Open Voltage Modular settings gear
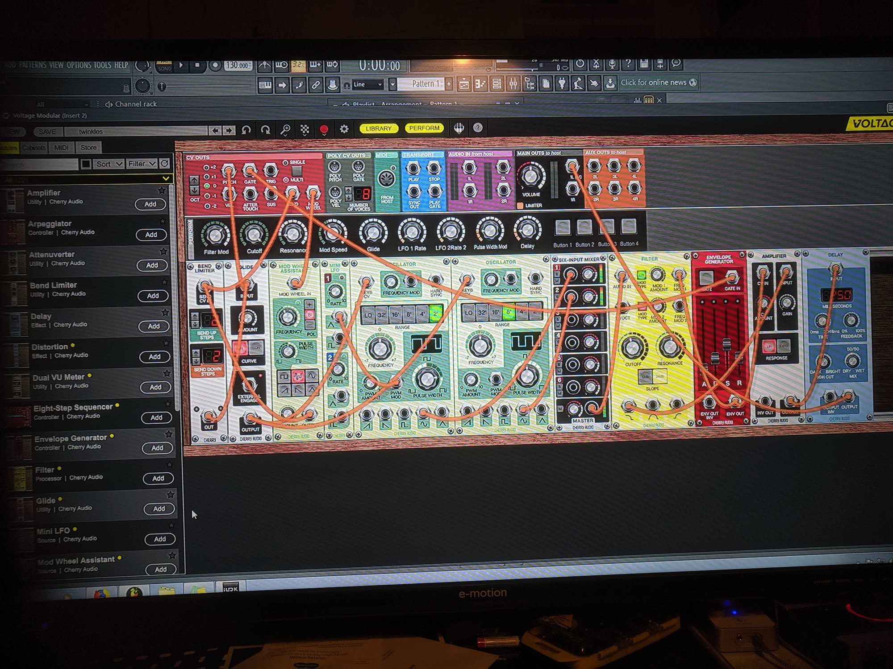Viewport: 893px width, 669px height. (x=344, y=129)
